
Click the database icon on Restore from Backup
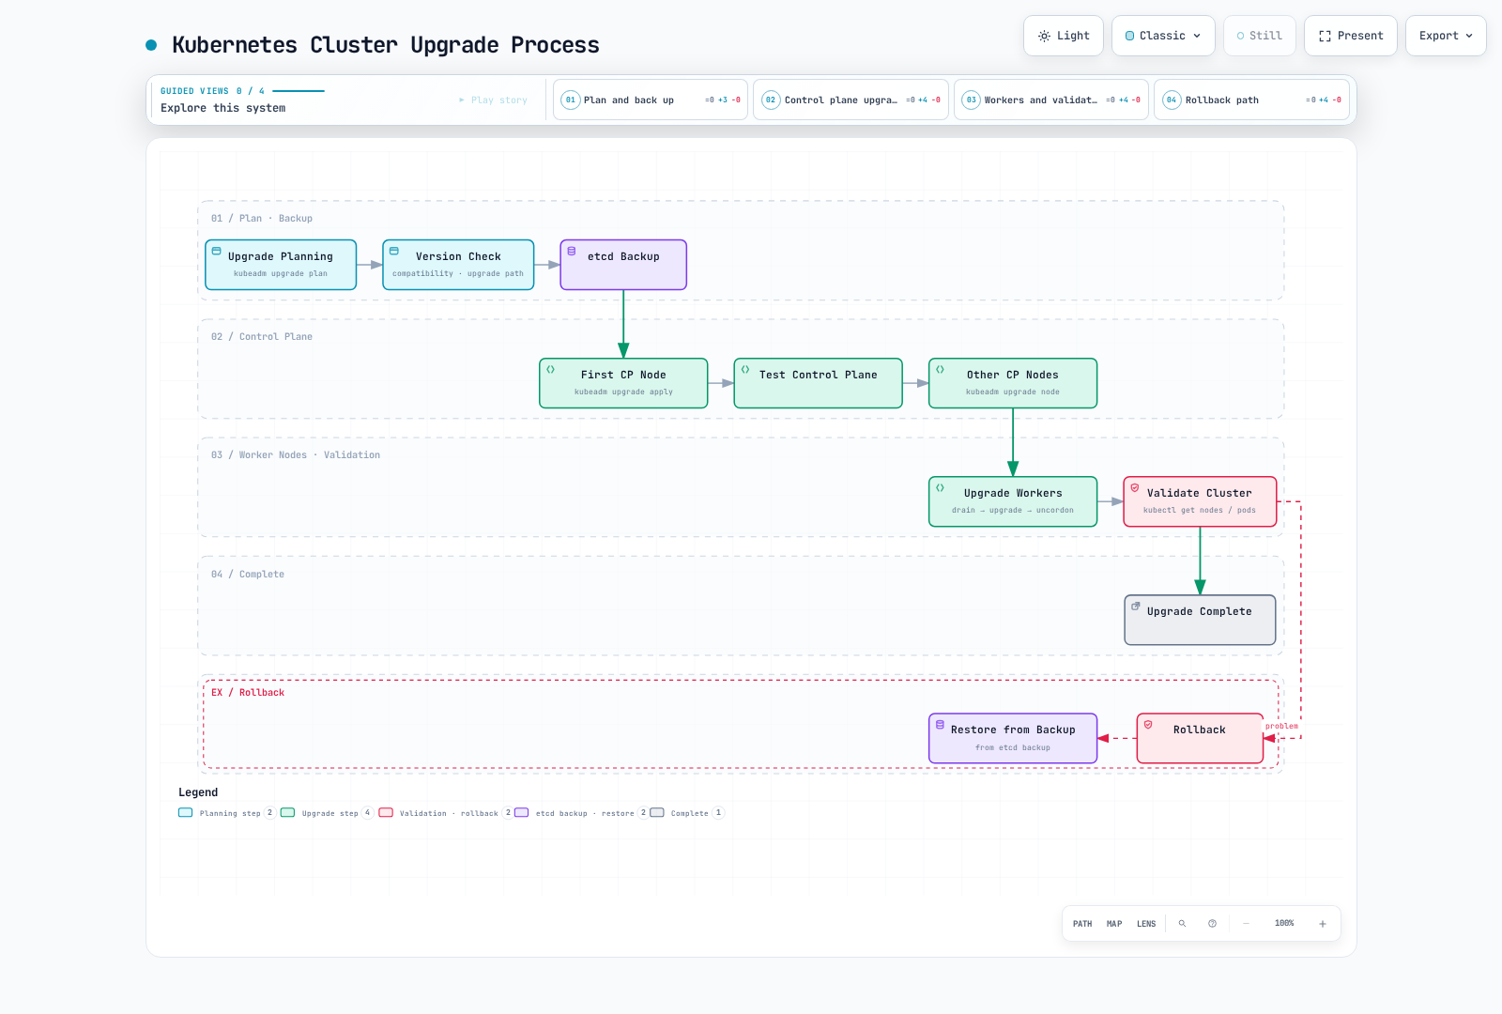tap(940, 725)
